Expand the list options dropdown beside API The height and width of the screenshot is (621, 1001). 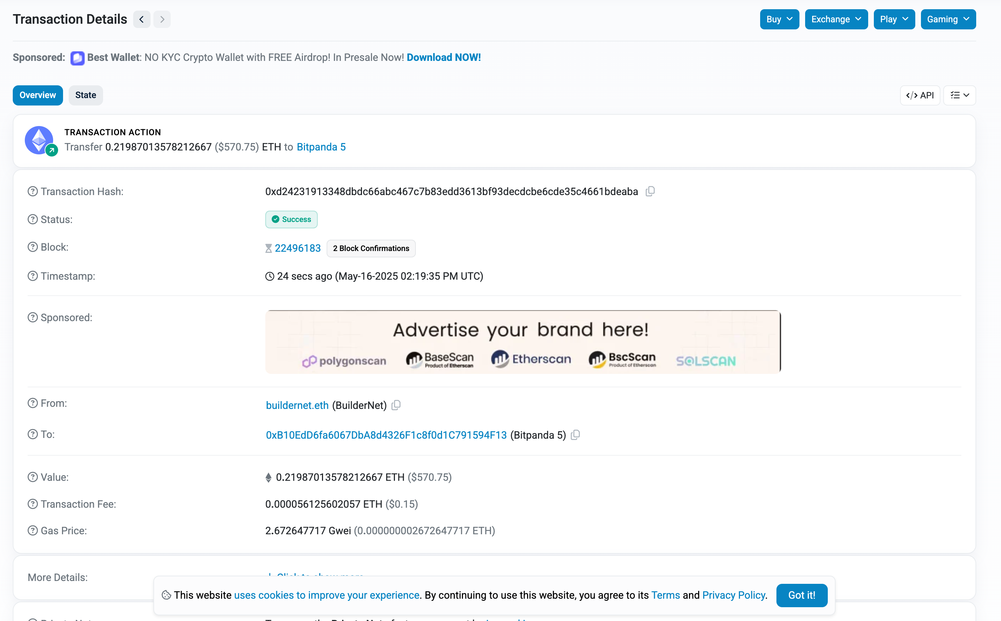click(959, 95)
